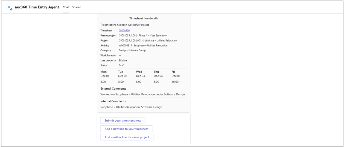Choose Add a new line to your timesheet

(126, 129)
